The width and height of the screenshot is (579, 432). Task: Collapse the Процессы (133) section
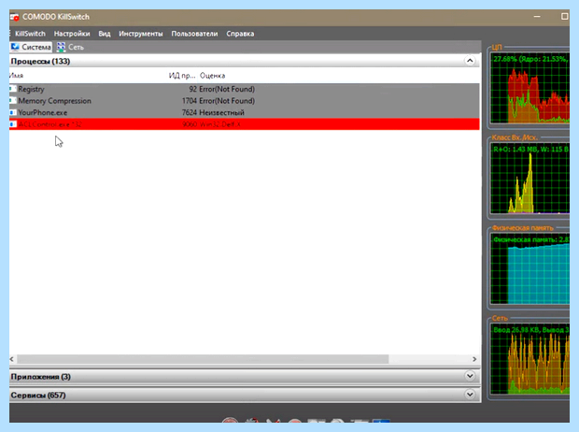[x=470, y=61]
